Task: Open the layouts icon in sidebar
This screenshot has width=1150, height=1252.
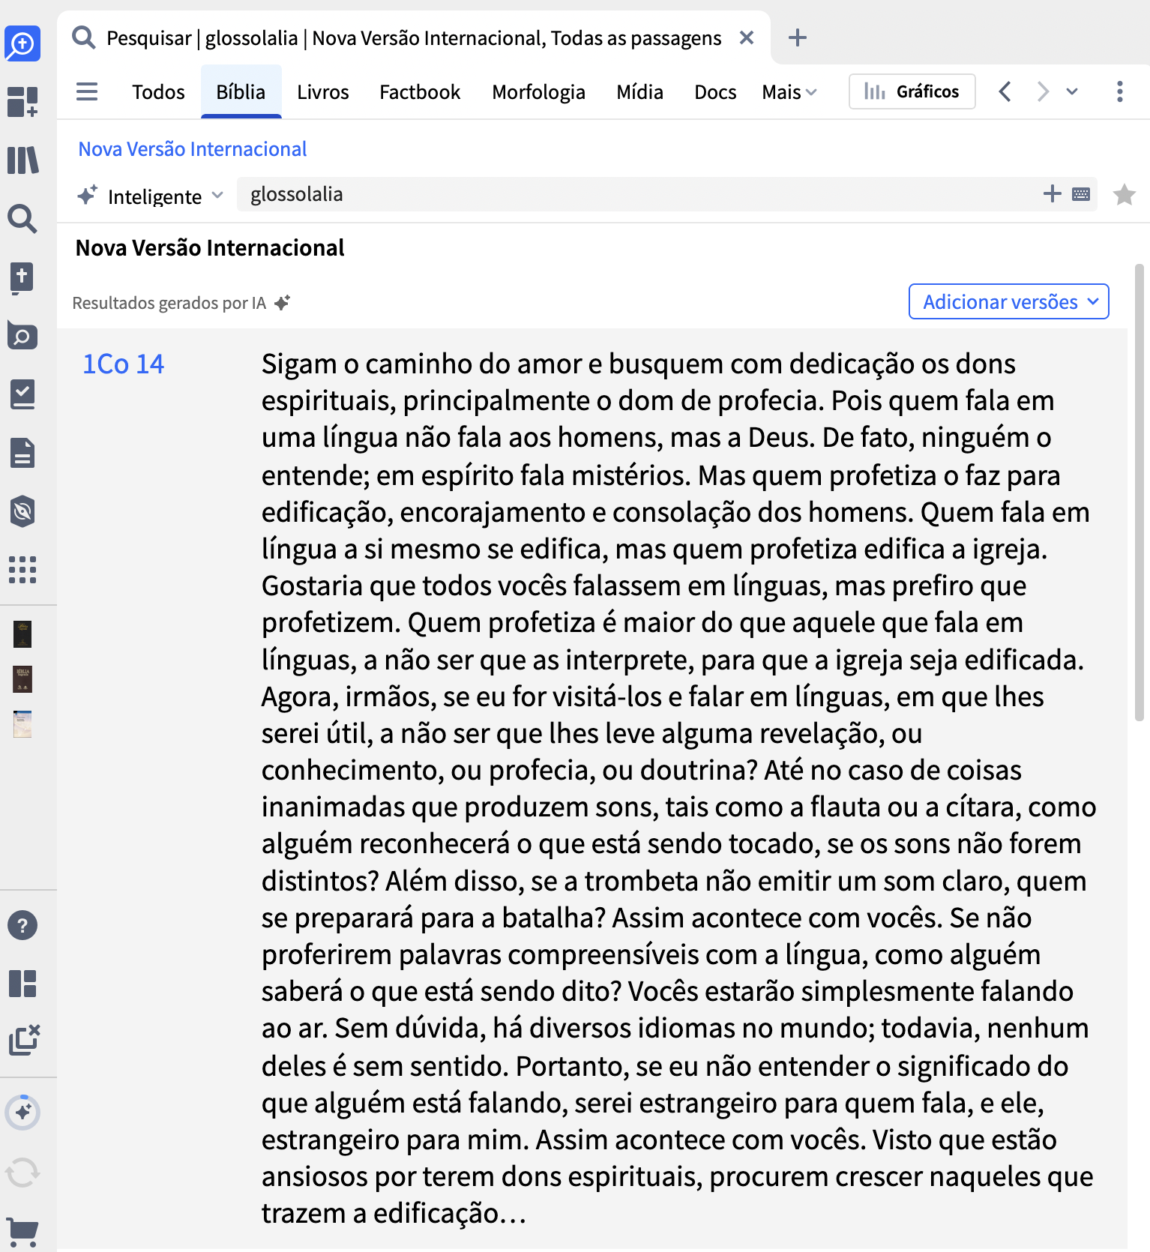Action: 22,984
